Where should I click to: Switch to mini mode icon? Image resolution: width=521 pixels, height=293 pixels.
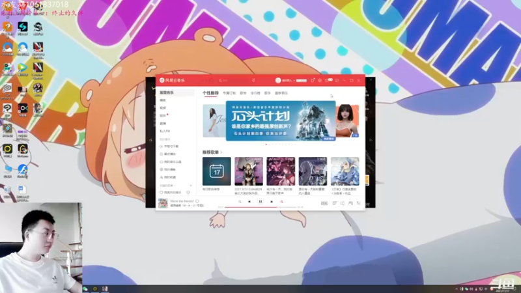pyautogui.click(x=337, y=80)
